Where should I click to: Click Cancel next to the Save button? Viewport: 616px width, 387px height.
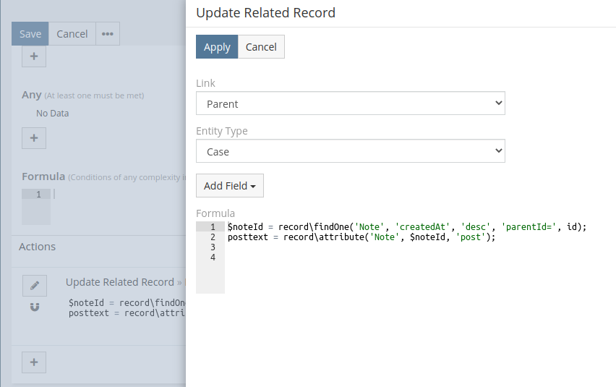coord(72,34)
